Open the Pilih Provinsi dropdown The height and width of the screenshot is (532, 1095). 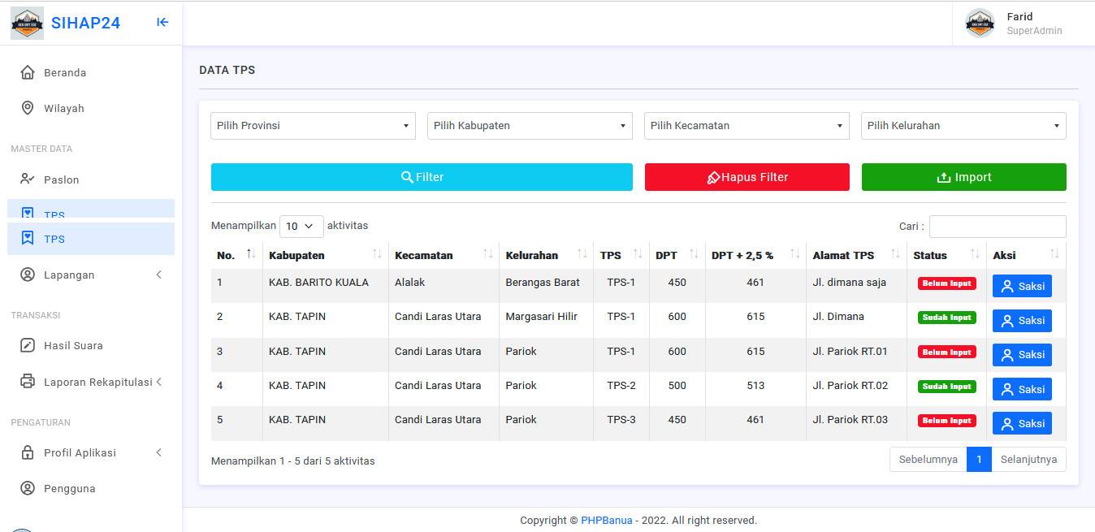pos(313,126)
